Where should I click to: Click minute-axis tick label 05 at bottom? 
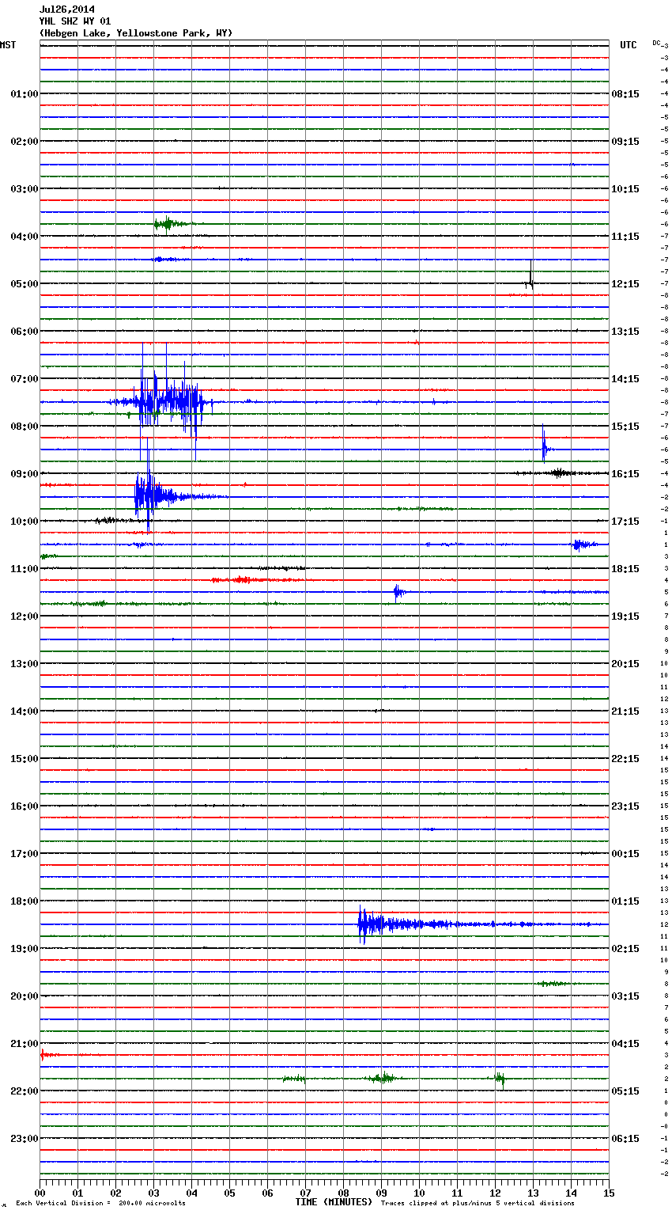(x=229, y=1193)
